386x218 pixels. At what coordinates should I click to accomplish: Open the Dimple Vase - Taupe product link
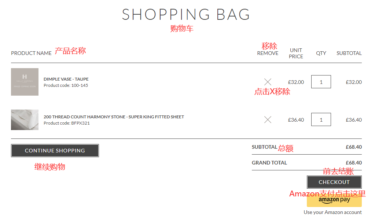click(66, 79)
